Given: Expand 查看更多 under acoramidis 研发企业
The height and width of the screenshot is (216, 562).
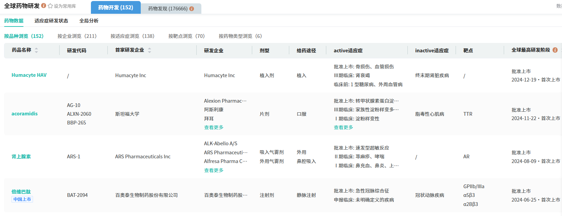Looking at the screenshot, I should [x=214, y=127].
